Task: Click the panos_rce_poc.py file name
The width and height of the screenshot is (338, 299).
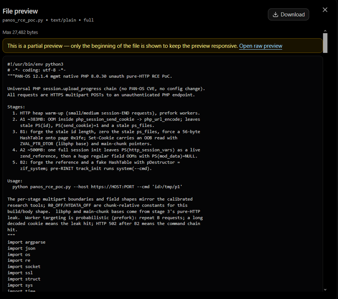Action: click(23, 20)
